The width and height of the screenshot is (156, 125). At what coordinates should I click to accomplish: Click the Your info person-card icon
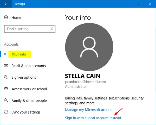(x=6, y=54)
